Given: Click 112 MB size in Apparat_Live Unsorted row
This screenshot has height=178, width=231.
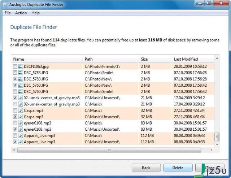Looking at the screenshot, I should click(x=147, y=142).
